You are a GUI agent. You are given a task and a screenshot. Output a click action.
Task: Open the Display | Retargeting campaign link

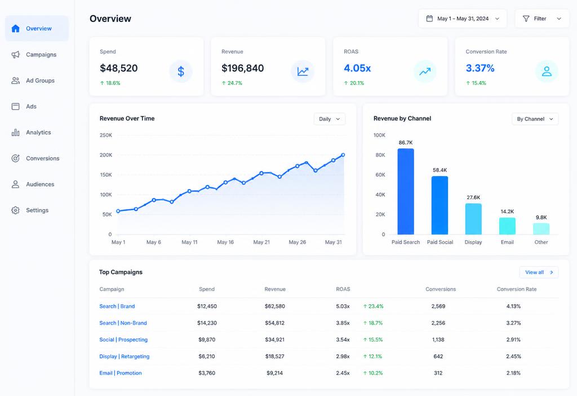coord(125,356)
